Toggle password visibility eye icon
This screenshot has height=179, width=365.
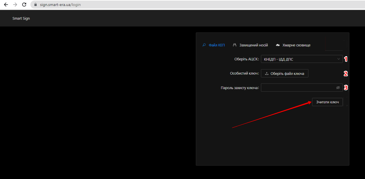point(338,88)
